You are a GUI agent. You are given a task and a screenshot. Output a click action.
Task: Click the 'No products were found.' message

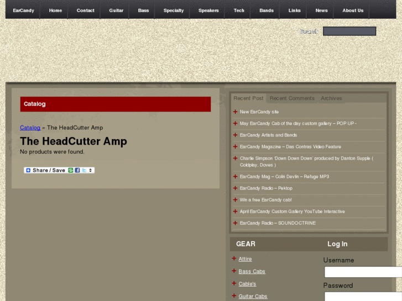[52, 152]
